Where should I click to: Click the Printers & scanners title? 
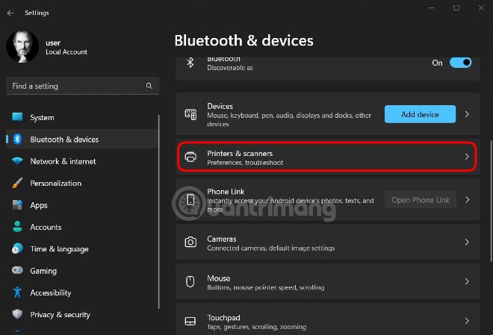(240, 153)
